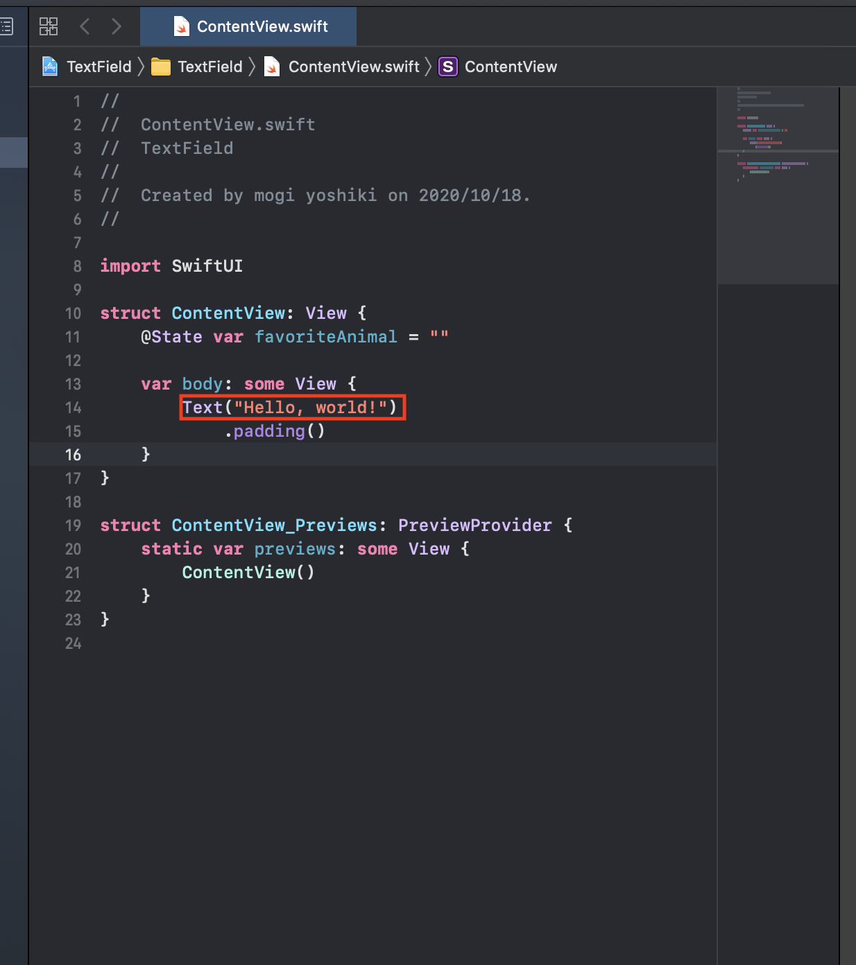The width and height of the screenshot is (856, 965).
Task: Click 'SwiftUI' on line 8
Action: point(207,266)
